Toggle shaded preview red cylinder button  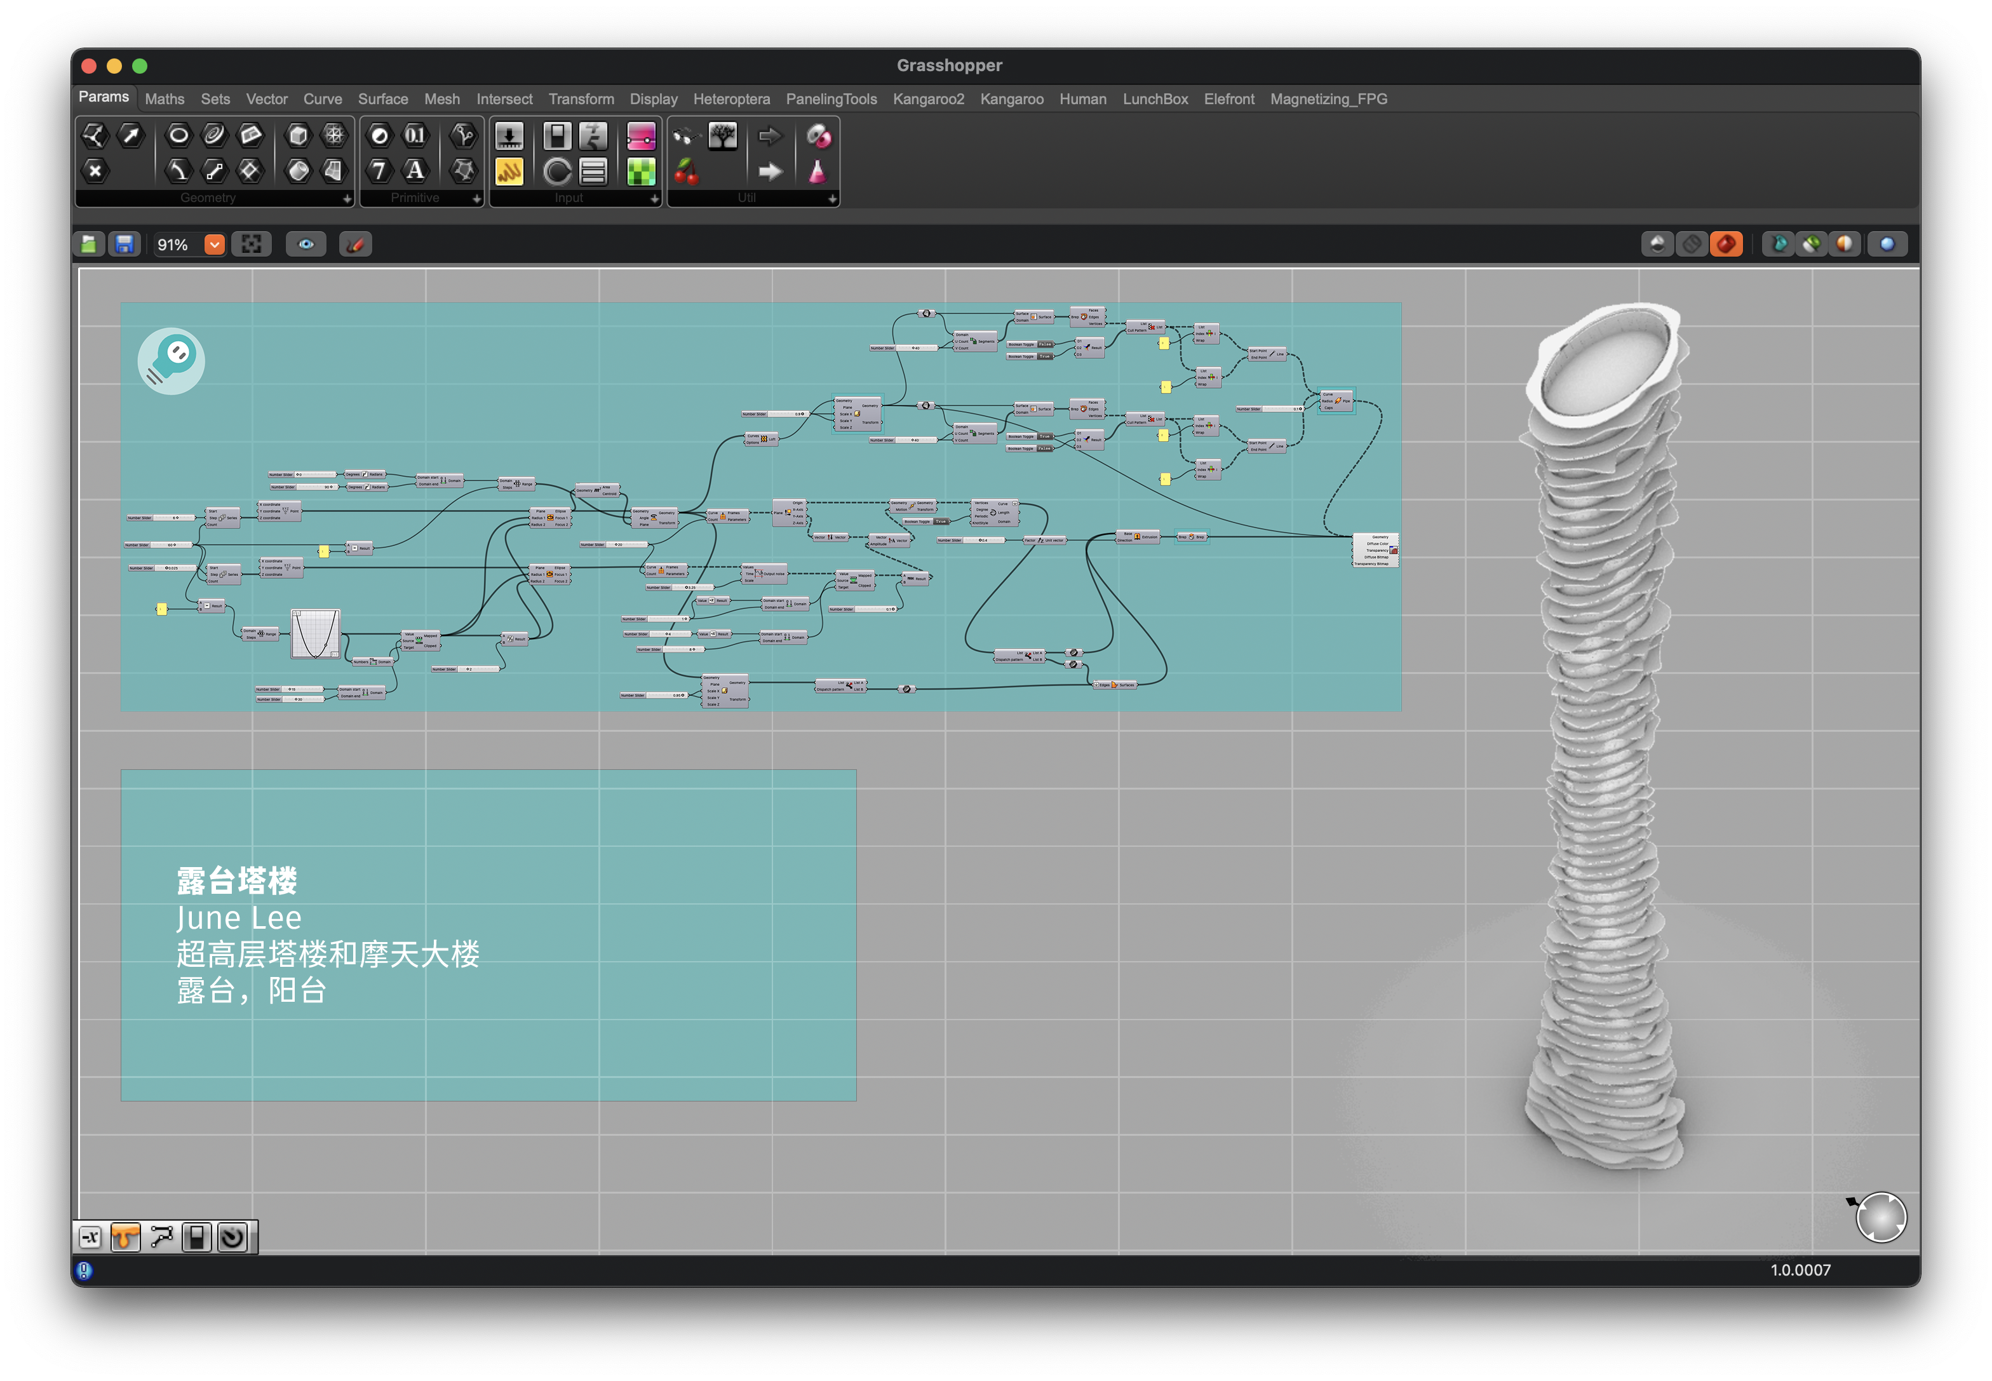[x=1726, y=245]
